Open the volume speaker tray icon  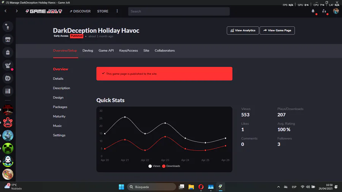(308, 187)
